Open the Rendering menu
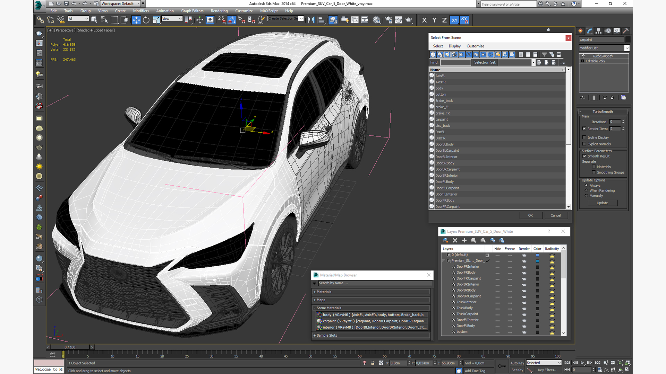Viewport: 666px width, 374px height. pos(219,11)
